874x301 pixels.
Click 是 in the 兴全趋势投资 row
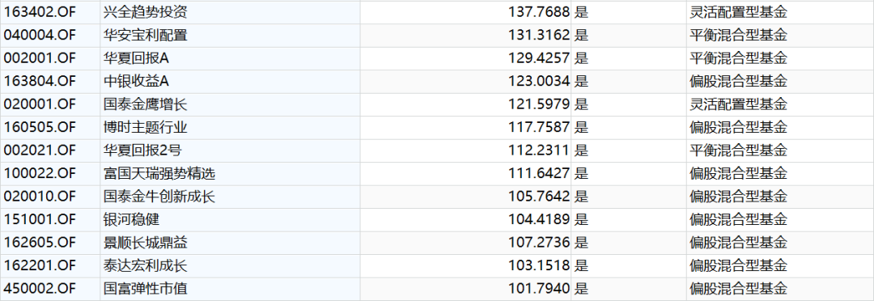[x=581, y=12]
